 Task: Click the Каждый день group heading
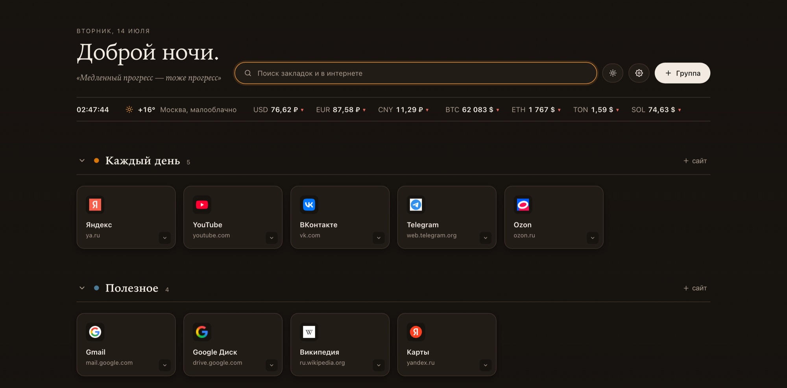142,161
